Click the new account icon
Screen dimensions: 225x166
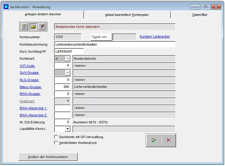[x=25, y=27]
